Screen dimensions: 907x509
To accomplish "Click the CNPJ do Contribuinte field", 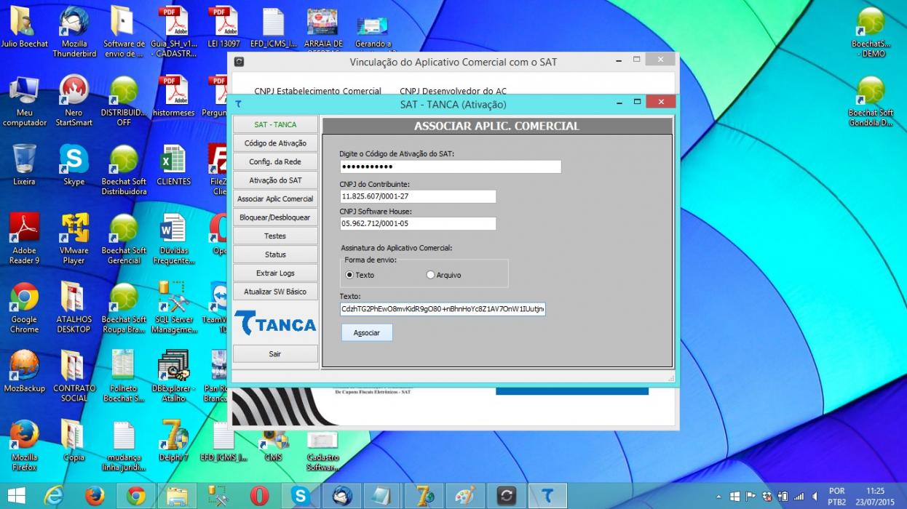I will click(418, 196).
